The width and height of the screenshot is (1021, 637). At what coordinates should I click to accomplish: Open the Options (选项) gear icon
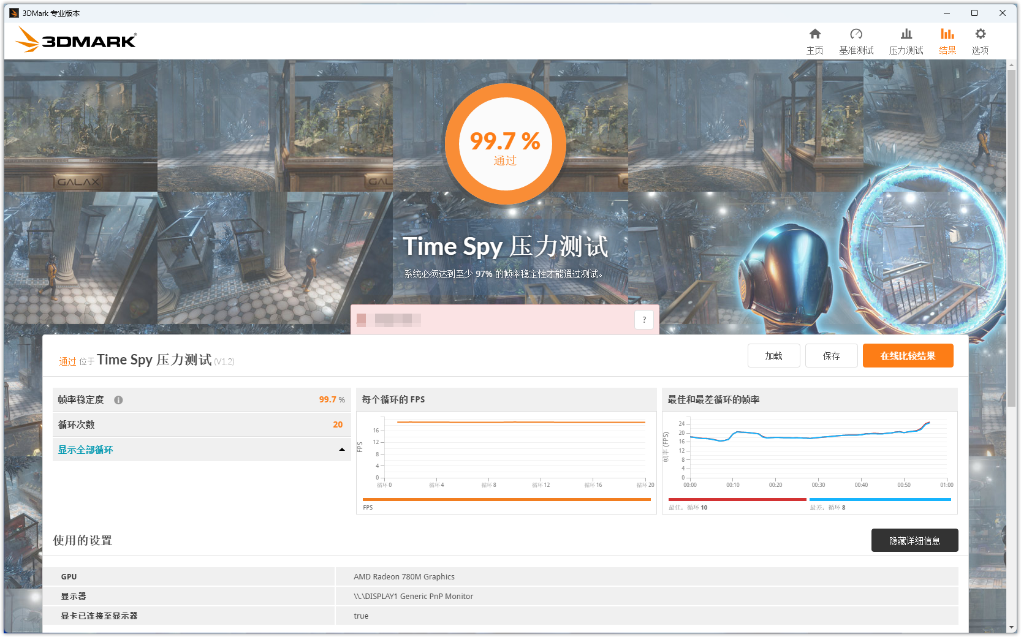coord(980,34)
